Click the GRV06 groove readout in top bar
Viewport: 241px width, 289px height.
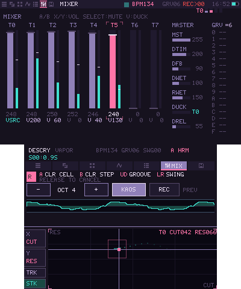click(x=171, y=4)
